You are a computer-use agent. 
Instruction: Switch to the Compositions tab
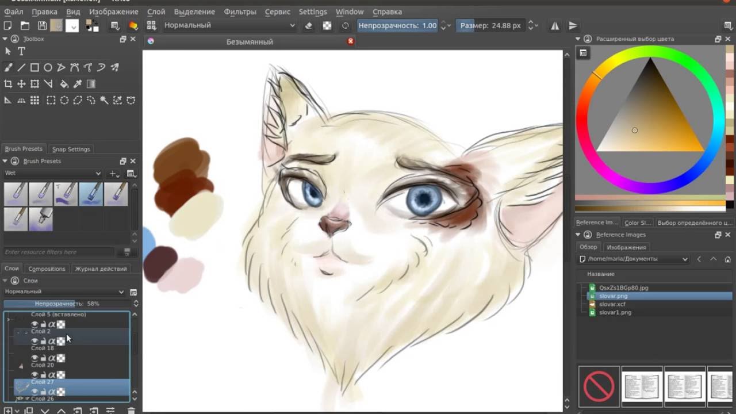(x=47, y=269)
